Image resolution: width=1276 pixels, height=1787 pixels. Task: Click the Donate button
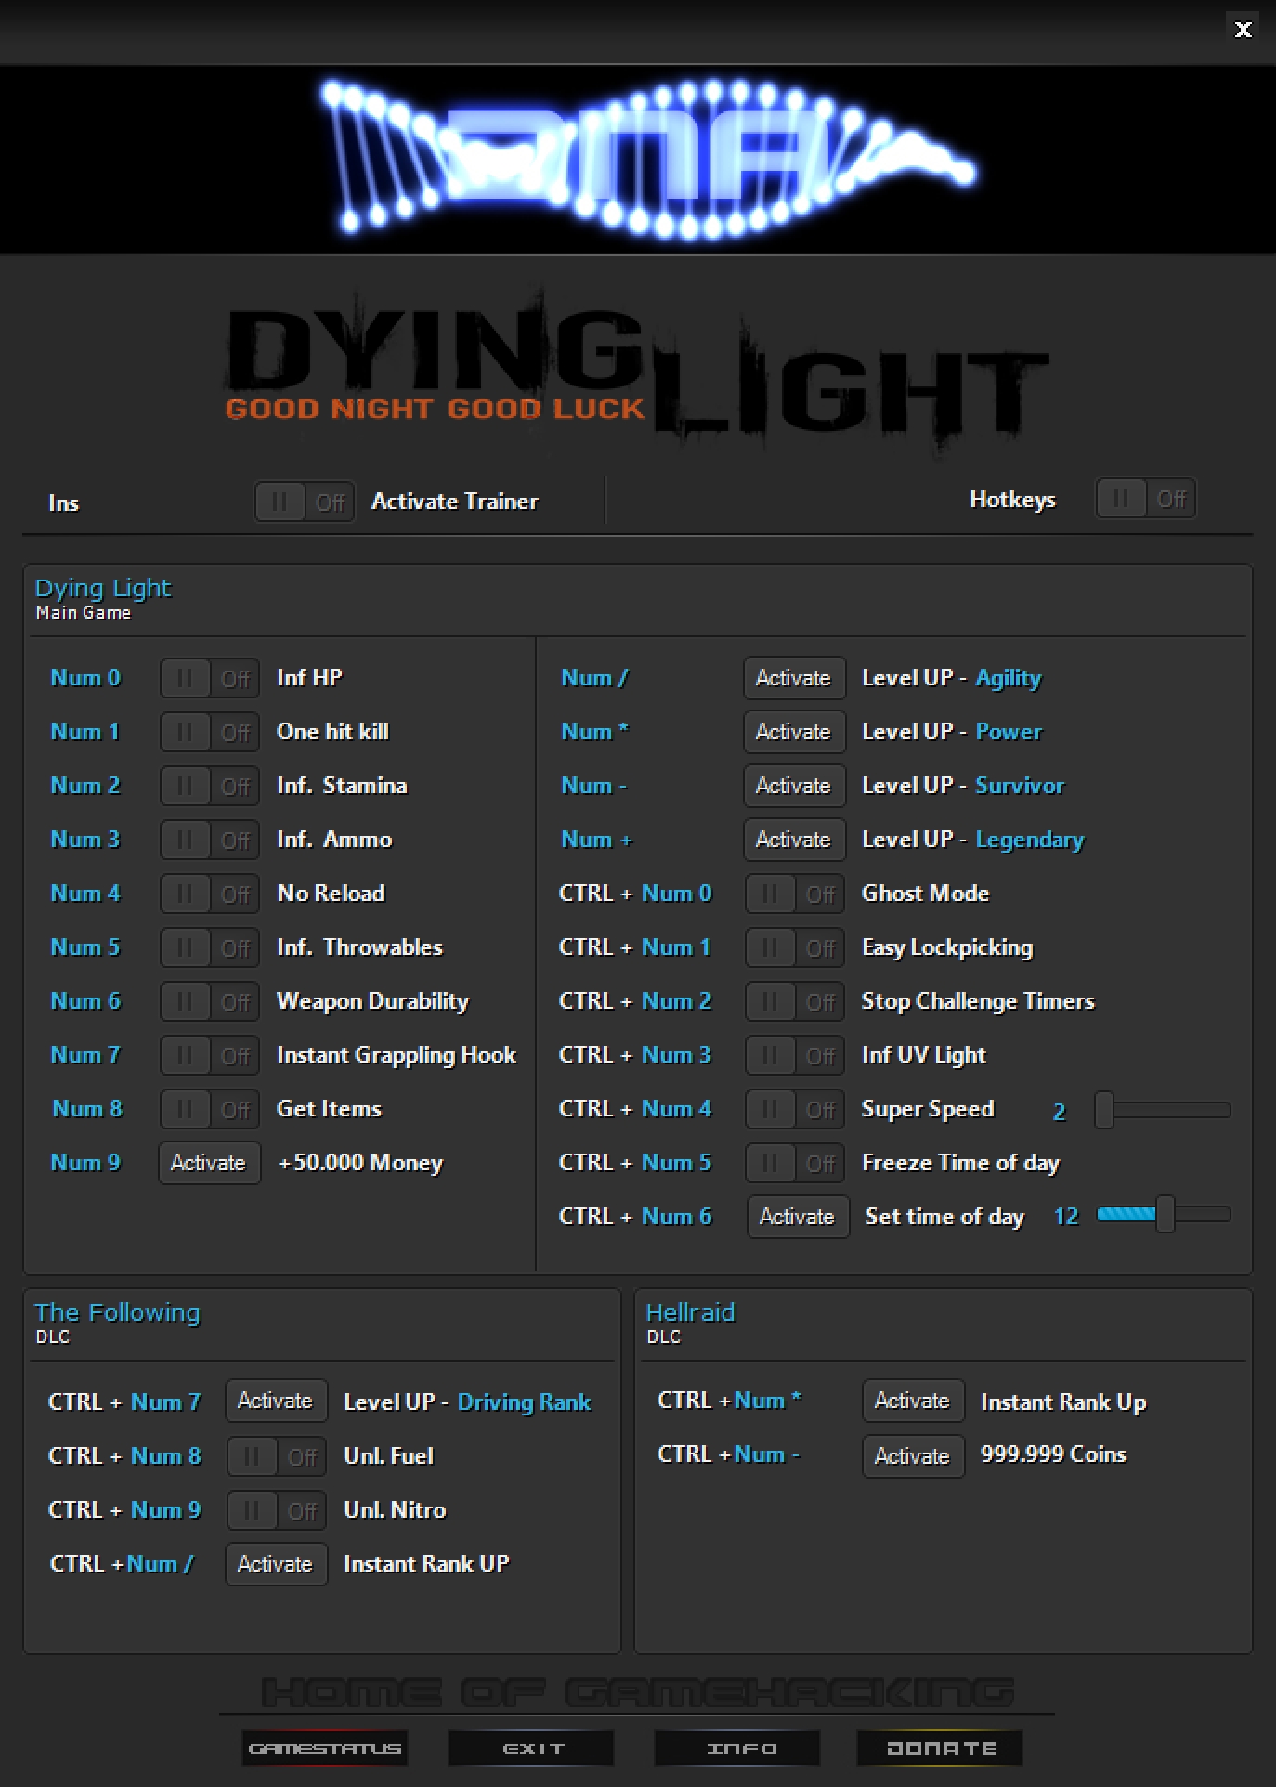pyautogui.click(x=940, y=1748)
